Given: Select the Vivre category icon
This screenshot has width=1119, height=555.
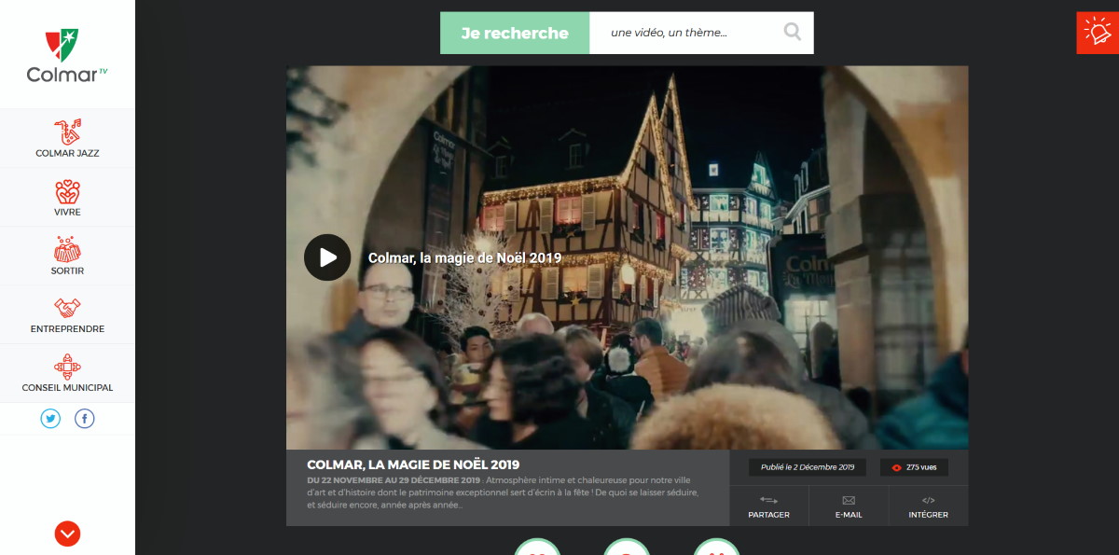Looking at the screenshot, I should [67, 192].
